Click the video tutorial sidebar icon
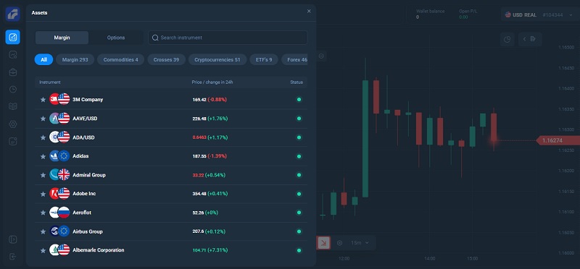The image size is (580, 269). coord(13,239)
